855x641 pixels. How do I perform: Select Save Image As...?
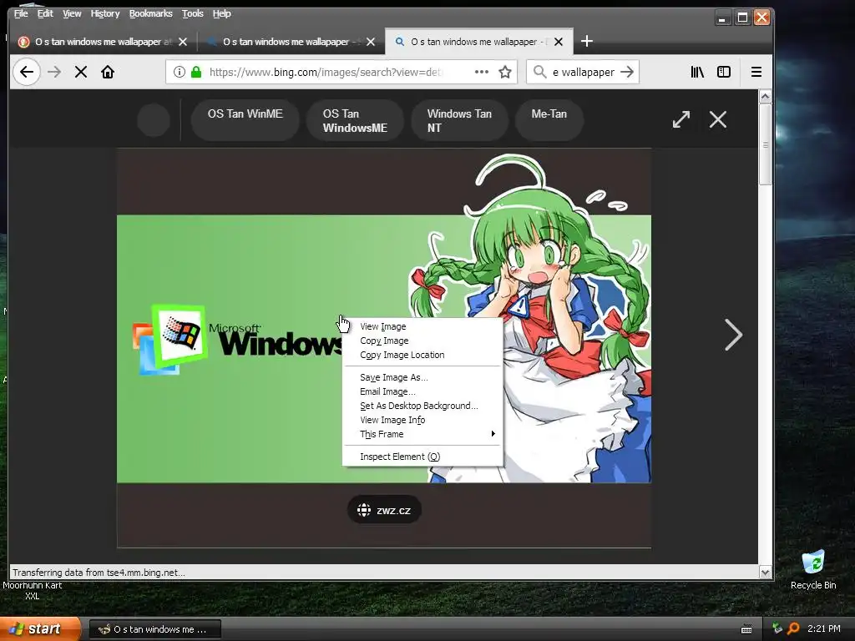point(422,377)
